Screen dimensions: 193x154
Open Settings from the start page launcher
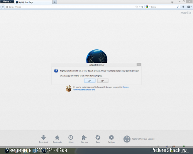coord(112,139)
